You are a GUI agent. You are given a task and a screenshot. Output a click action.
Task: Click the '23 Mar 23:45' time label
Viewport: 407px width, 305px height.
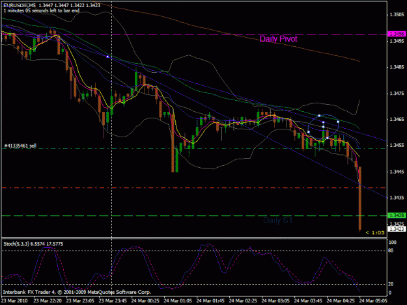[x=113, y=300]
